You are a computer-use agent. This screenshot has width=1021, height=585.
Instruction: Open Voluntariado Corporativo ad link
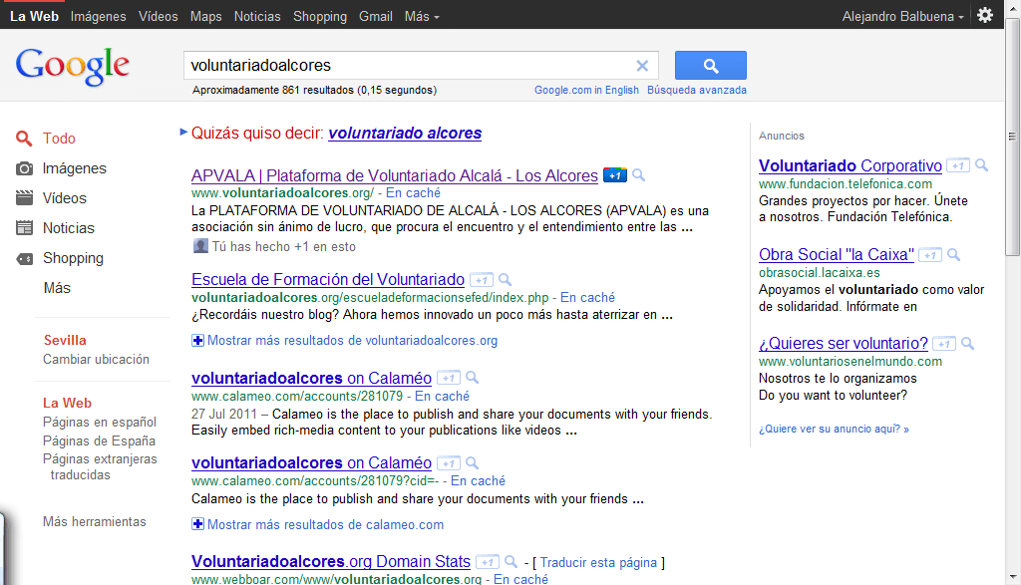(851, 166)
